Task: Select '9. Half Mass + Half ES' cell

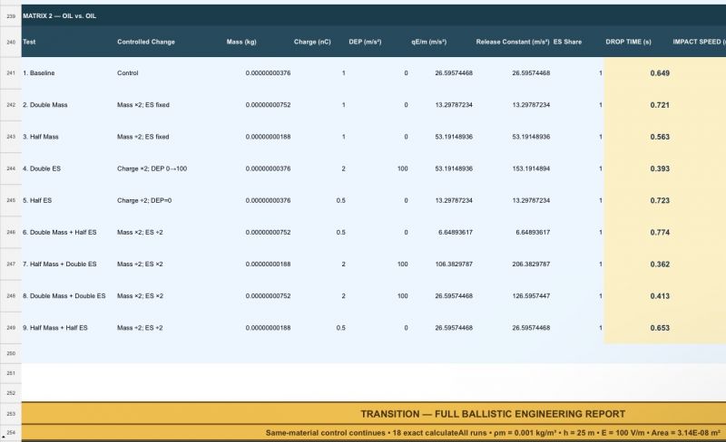Action: point(54,328)
